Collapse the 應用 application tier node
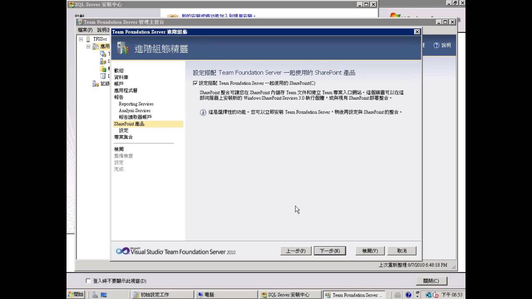The height and width of the screenshot is (299, 532). (x=89, y=47)
